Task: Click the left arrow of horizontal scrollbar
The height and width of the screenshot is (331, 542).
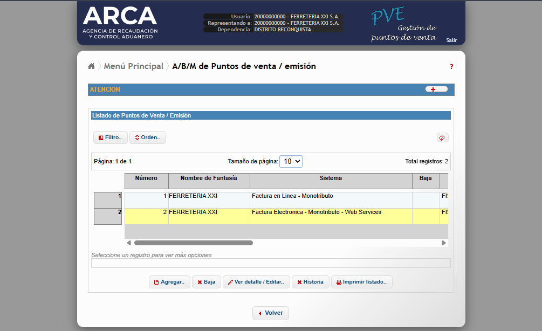Action: tap(129, 243)
